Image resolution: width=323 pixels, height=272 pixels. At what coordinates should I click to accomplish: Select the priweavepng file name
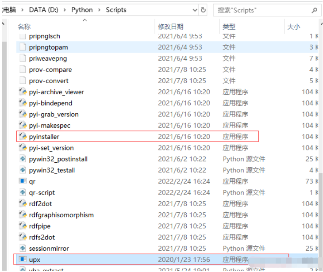coord(48,58)
